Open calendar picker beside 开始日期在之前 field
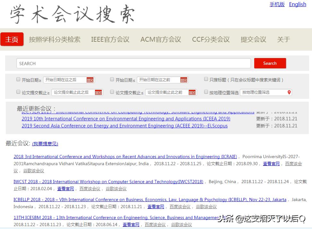The width and height of the screenshot is (312, 229). (184, 80)
